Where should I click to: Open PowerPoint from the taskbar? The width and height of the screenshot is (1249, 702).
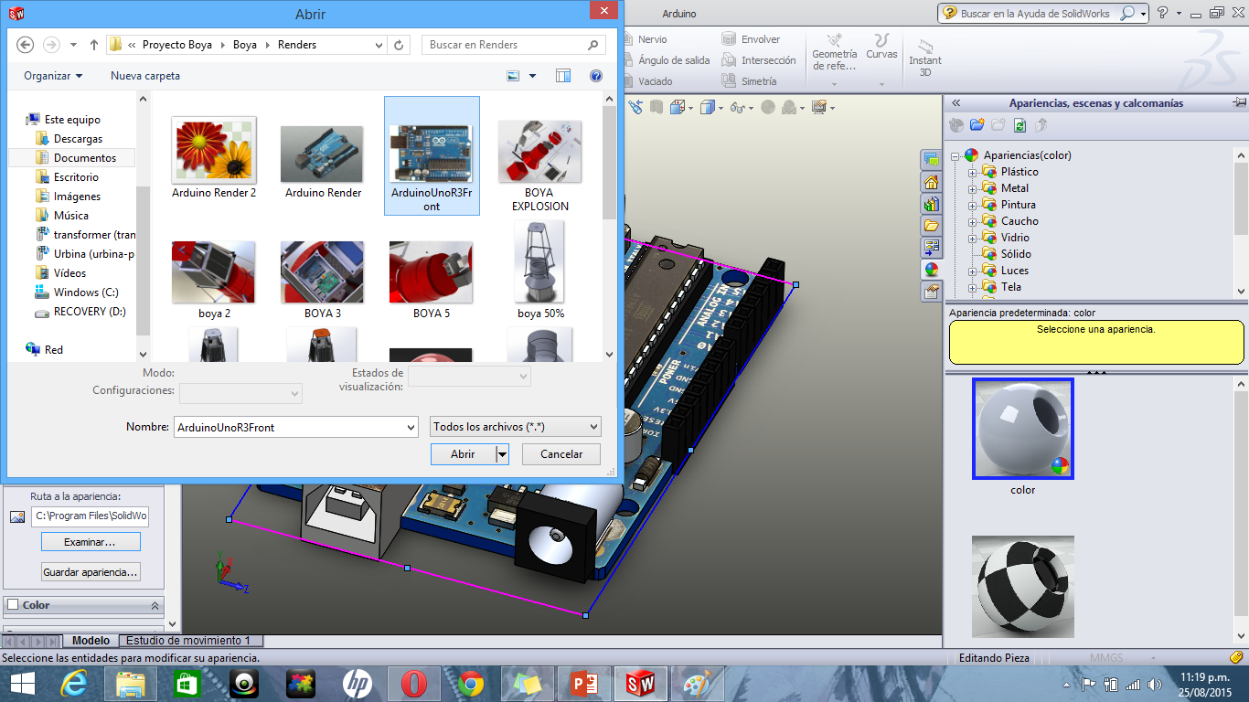(583, 683)
